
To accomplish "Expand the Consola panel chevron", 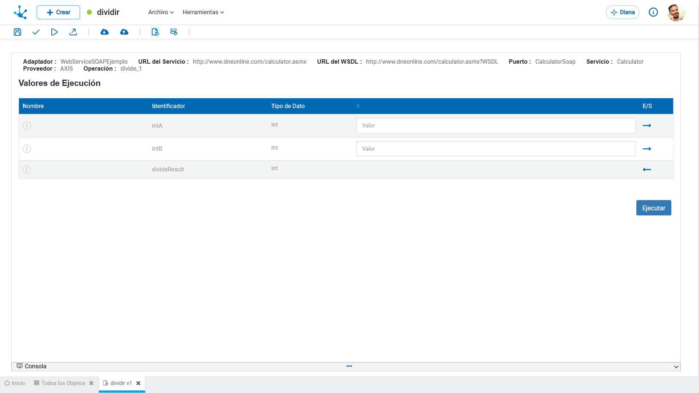I will 676,367.
